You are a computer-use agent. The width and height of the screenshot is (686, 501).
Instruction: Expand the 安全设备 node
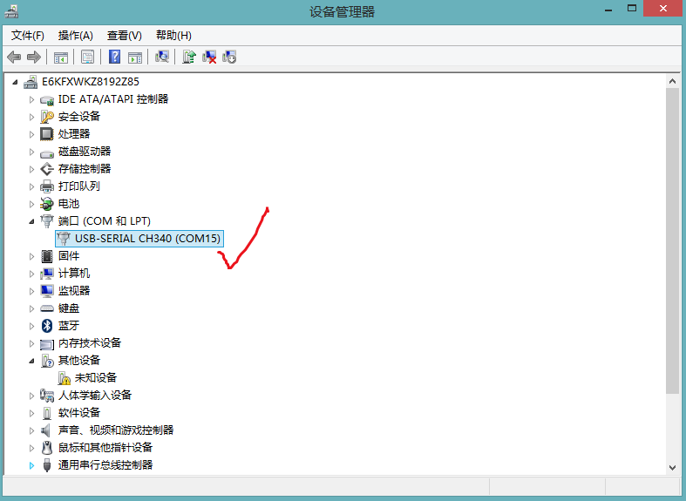[x=31, y=117]
